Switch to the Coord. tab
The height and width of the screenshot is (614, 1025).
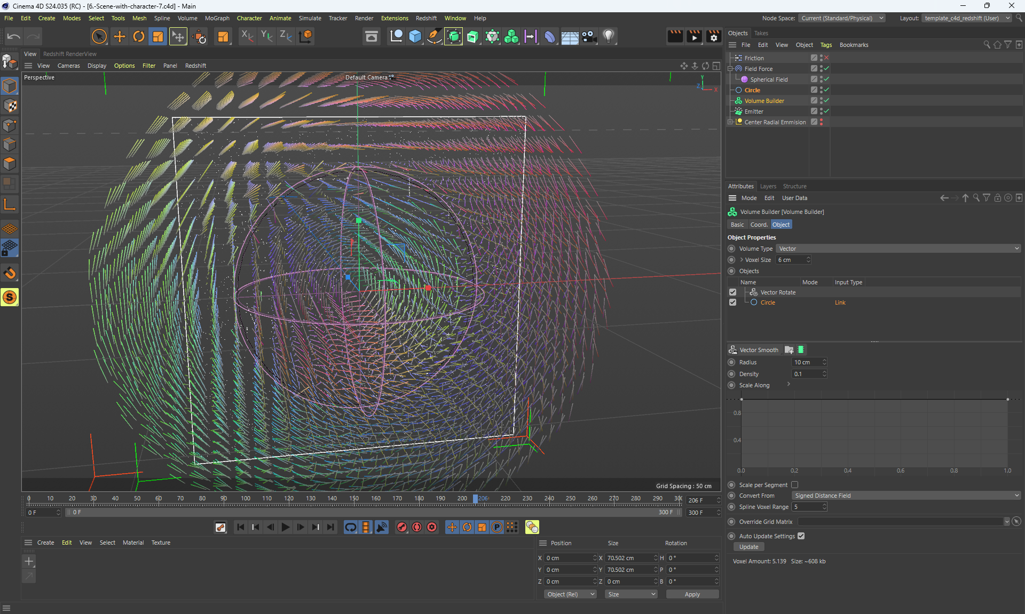click(x=759, y=225)
